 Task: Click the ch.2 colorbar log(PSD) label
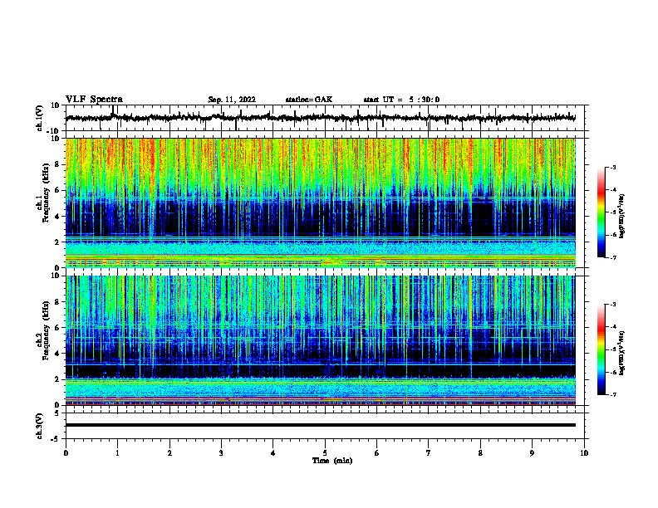tap(622, 353)
